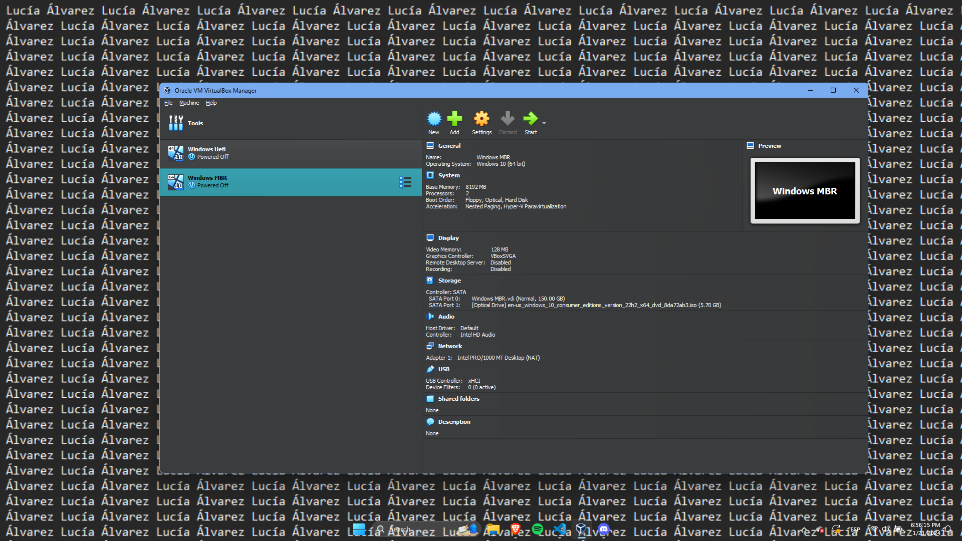This screenshot has width=962, height=541.
Task: Open the Windows MBR machine menu list icon
Action: (405, 182)
